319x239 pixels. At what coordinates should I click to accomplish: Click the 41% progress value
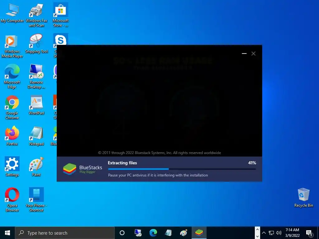(x=252, y=163)
